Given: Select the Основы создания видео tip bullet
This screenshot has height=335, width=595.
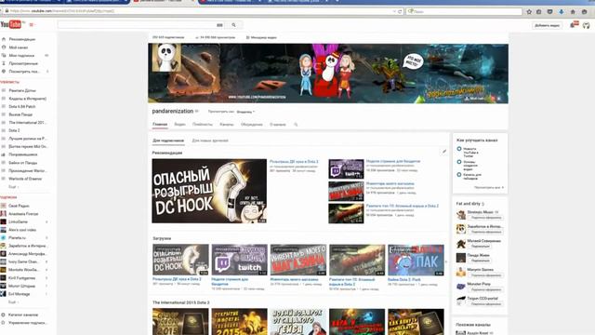Looking at the screenshot, I should click(x=459, y=162).
